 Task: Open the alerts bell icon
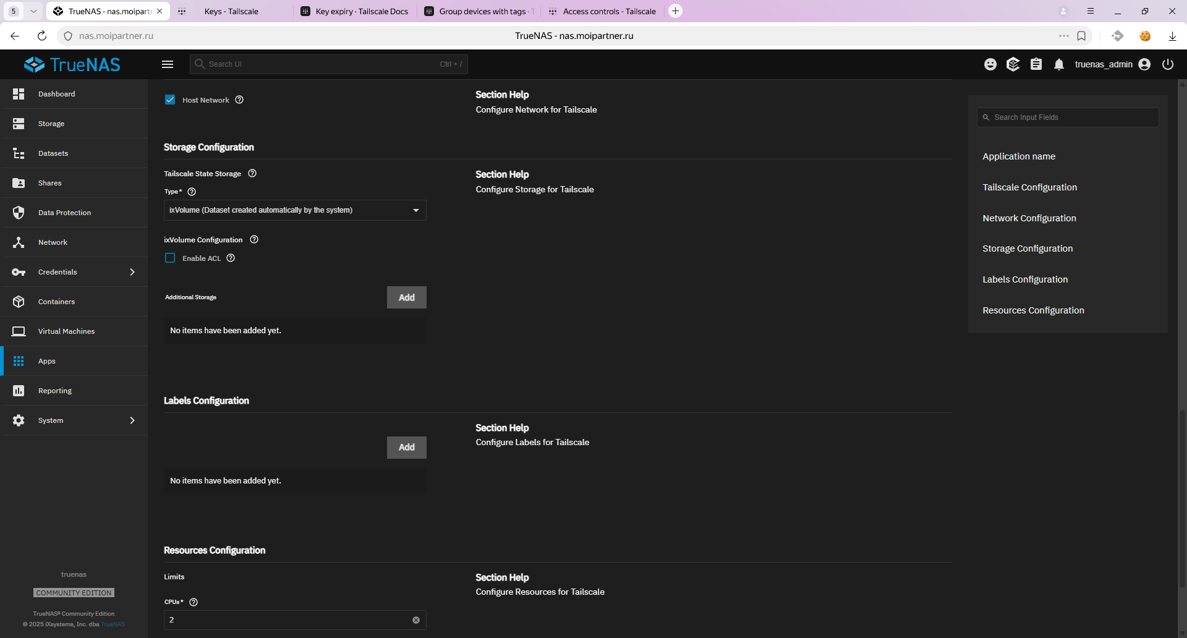1059,64
